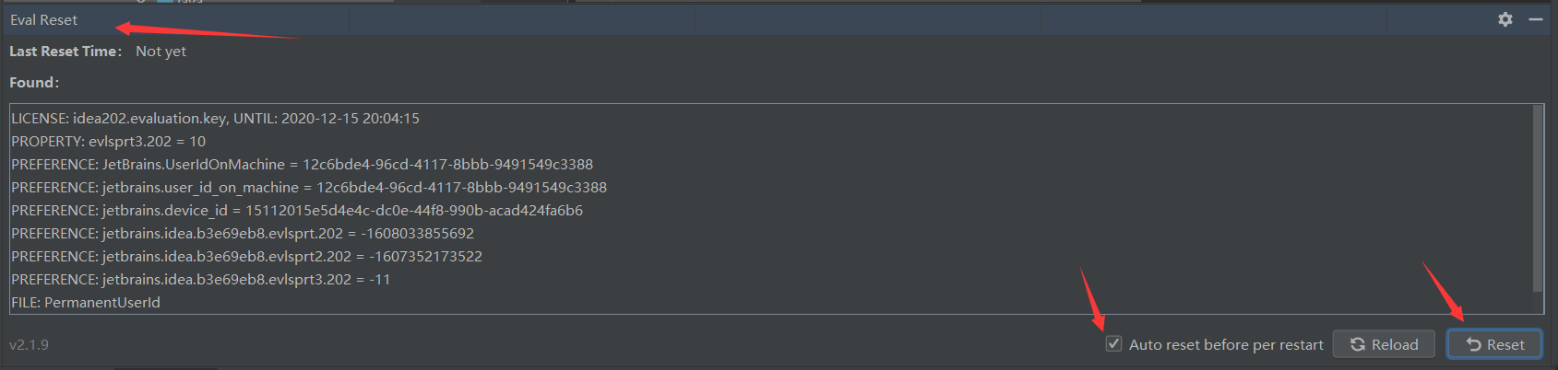The image size is (1558, 370).
Task: Select the PROPERTY evlsprt3.202 = 10 entry
Action: [x=109, y=142]
